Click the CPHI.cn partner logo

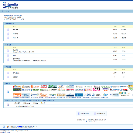pos(125,94)
